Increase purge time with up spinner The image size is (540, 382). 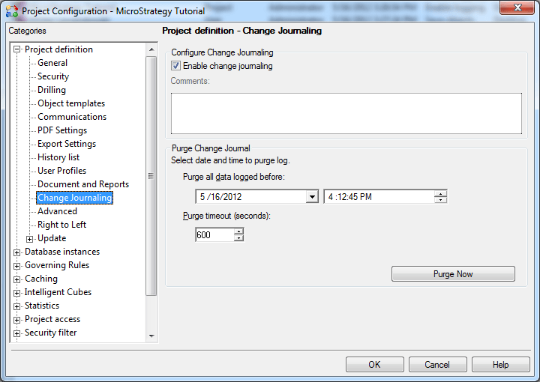coord(440,194)
